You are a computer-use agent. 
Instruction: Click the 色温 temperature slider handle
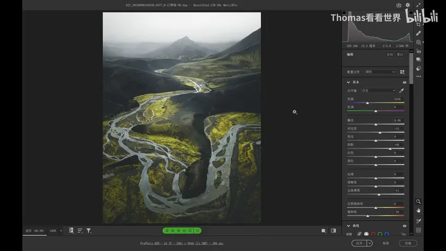tap(367, 103)
